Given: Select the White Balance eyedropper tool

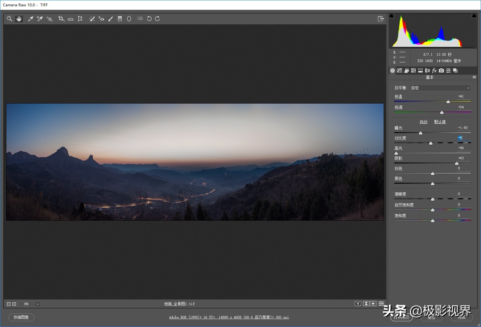Looking at the screenshot, I should (x=31, y=19).
